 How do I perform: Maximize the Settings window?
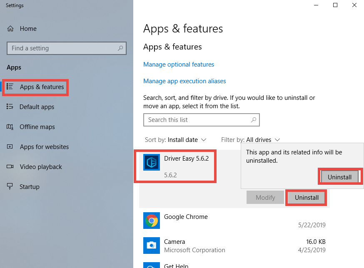pos(335,5)
